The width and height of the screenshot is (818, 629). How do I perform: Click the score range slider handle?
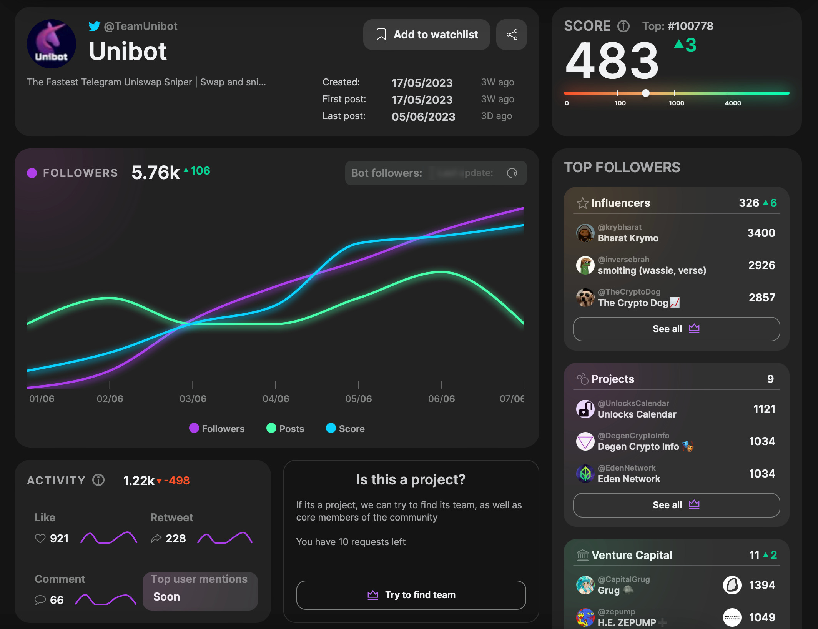pos(646,93)
